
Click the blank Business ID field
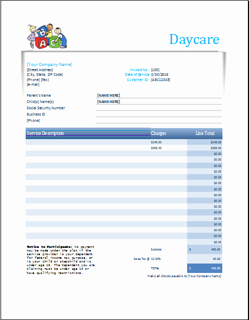(159, 115)
